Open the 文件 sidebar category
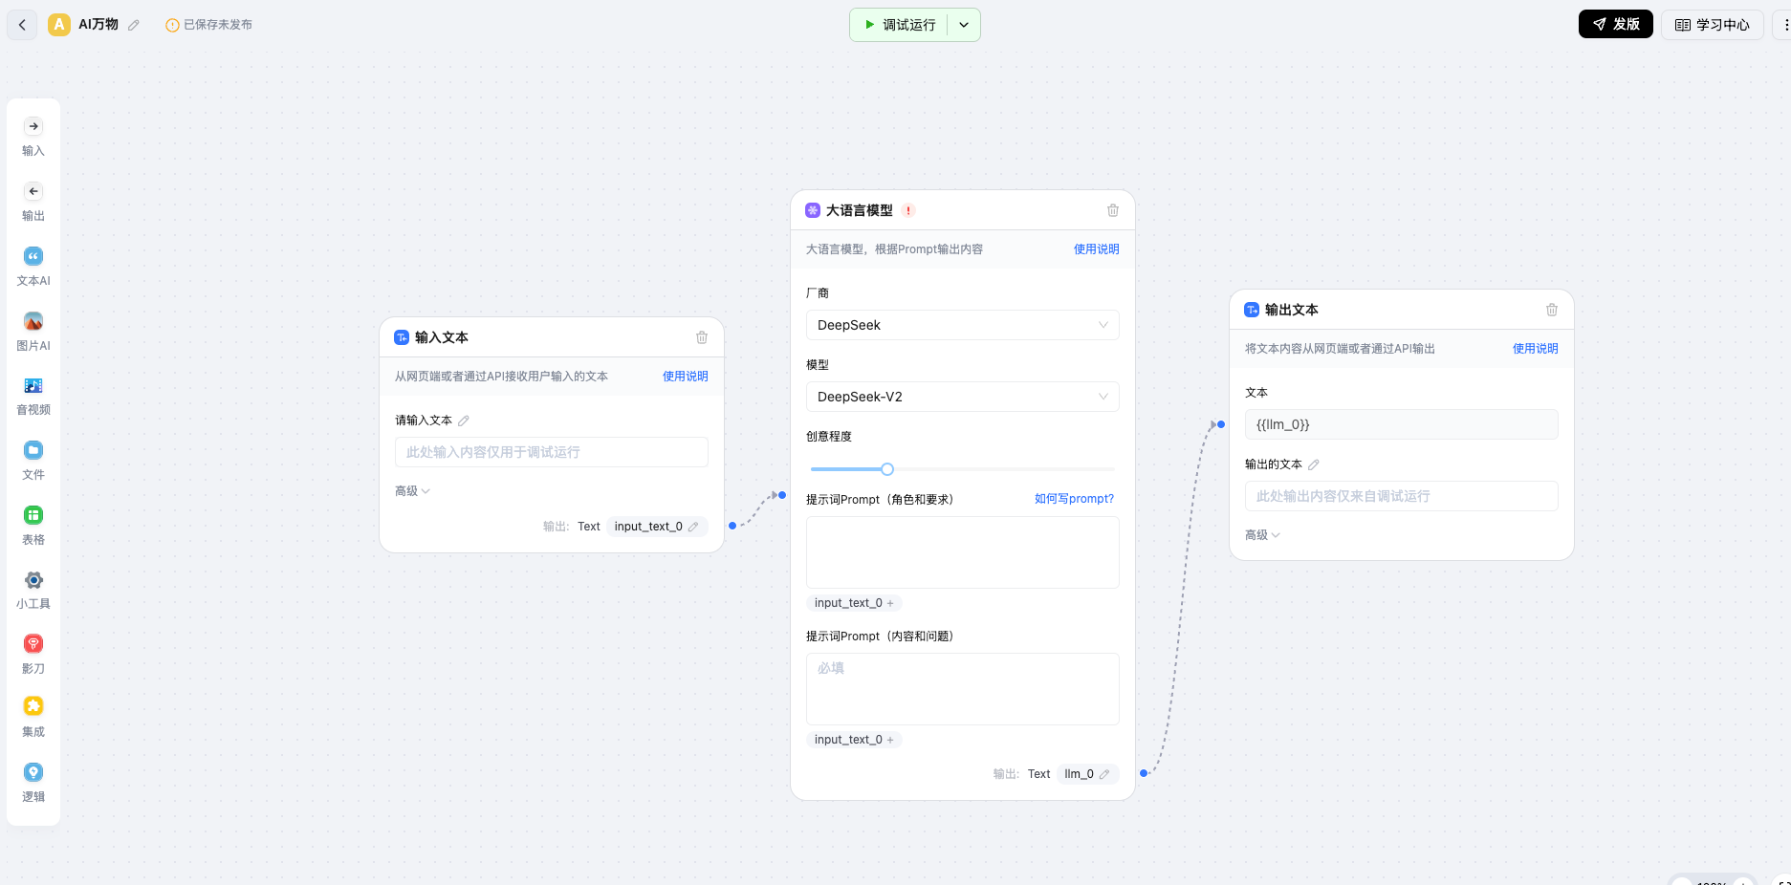 (33, 461)
